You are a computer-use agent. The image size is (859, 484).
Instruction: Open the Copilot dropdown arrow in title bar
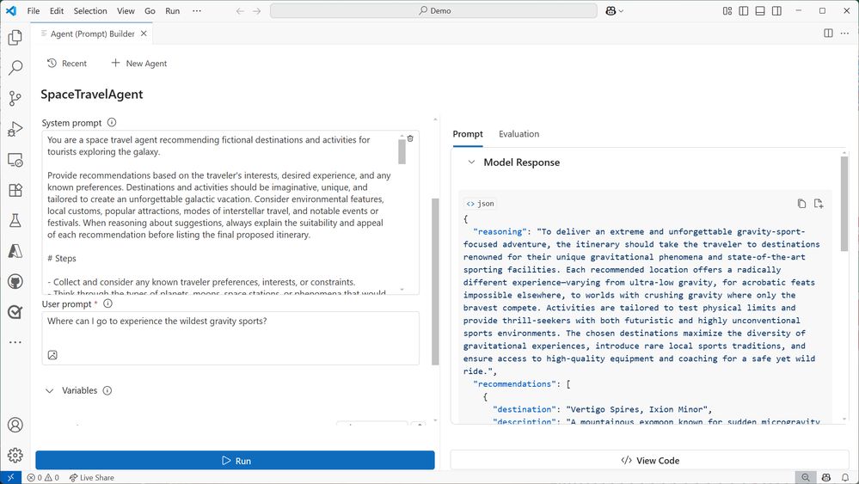(621, 11)
